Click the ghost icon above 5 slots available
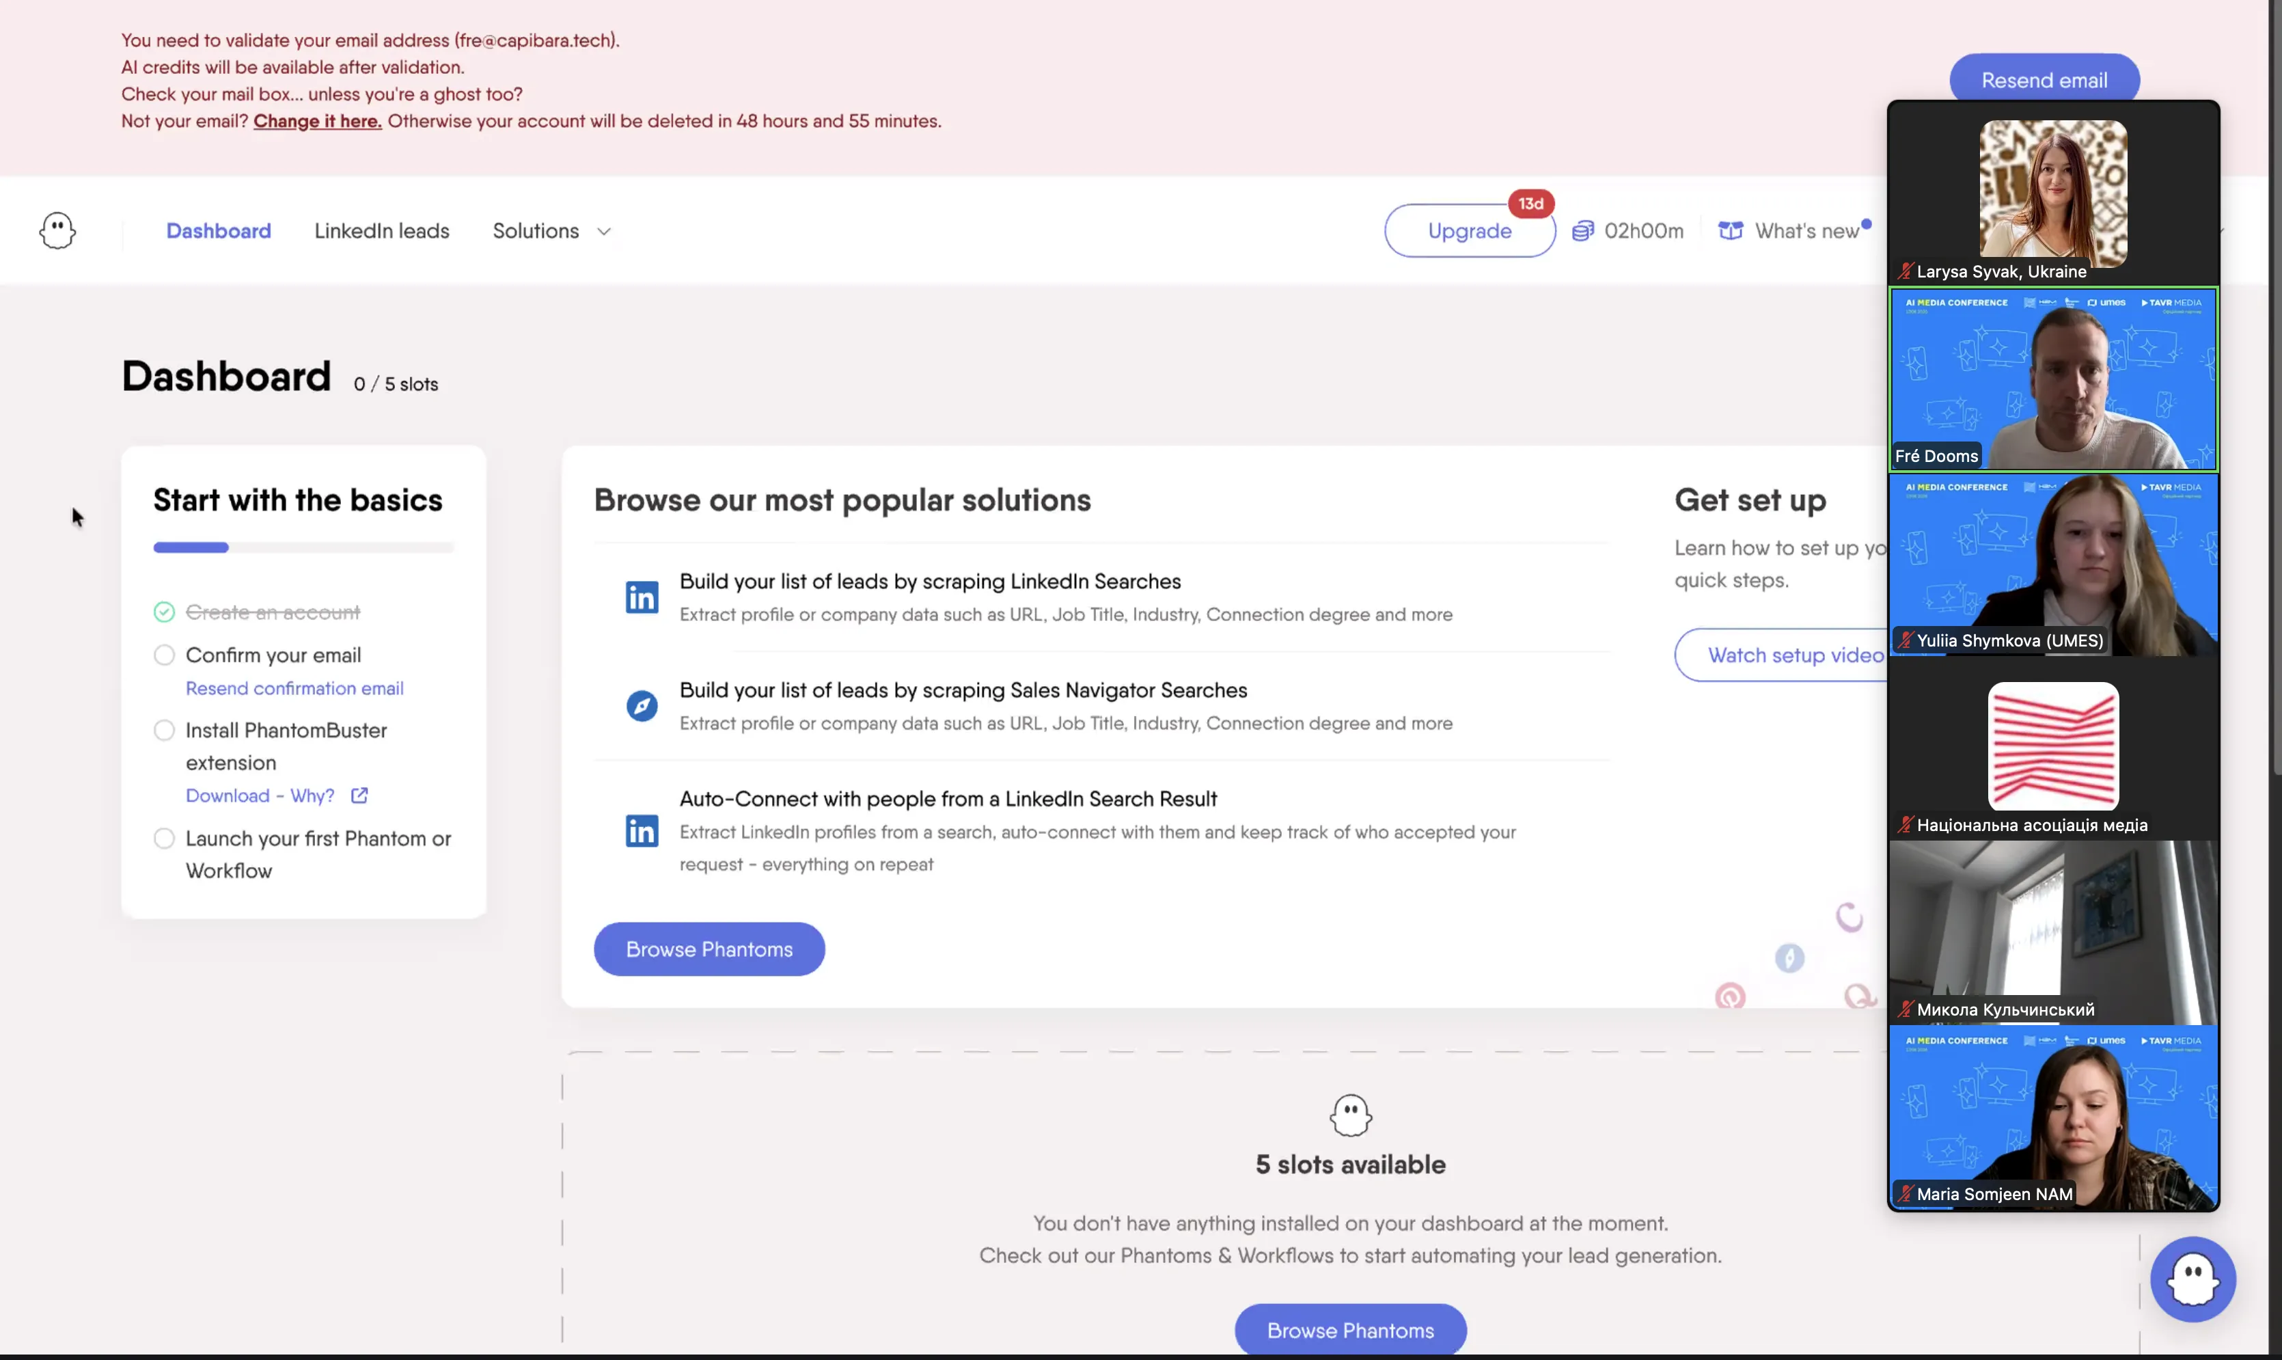 click(1350, 1115)
